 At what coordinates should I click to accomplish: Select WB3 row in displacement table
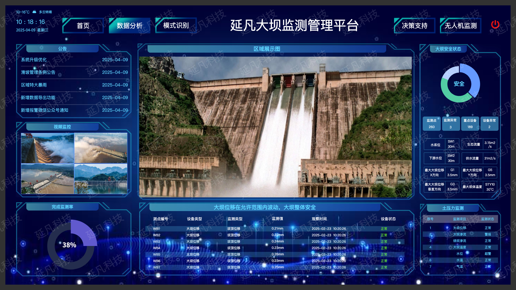pos(157,241)
